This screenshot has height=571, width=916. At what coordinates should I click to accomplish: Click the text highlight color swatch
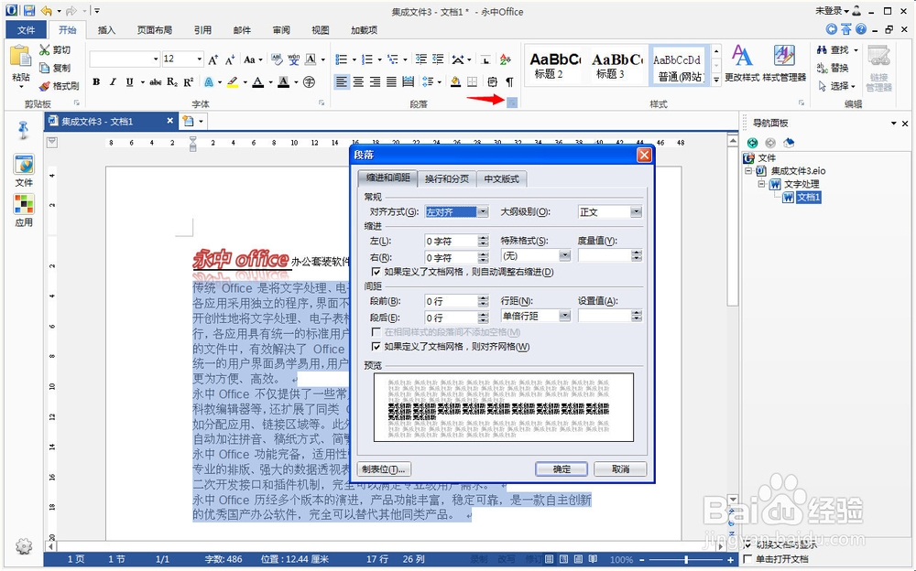233,82
